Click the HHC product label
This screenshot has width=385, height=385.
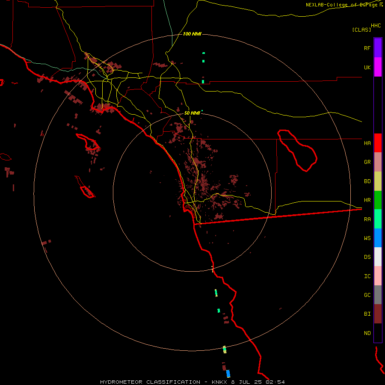376,26
